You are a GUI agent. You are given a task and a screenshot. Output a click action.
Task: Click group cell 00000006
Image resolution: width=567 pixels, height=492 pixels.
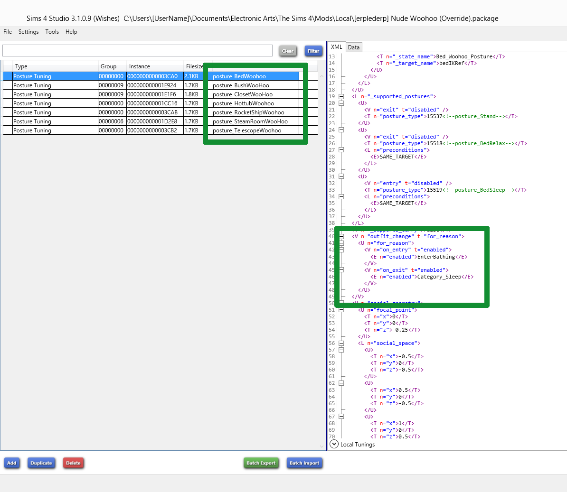111,121
